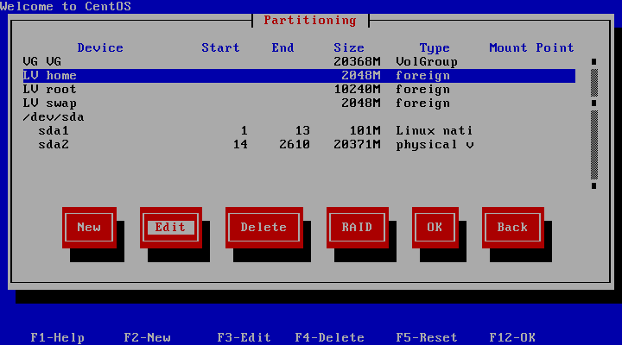Click the Edit button
Viewport: 622px width, 345px height.
click(x=170, y=228)
